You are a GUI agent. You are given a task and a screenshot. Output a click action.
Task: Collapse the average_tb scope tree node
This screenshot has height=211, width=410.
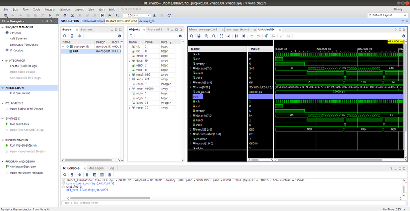(x=64, y=46)
